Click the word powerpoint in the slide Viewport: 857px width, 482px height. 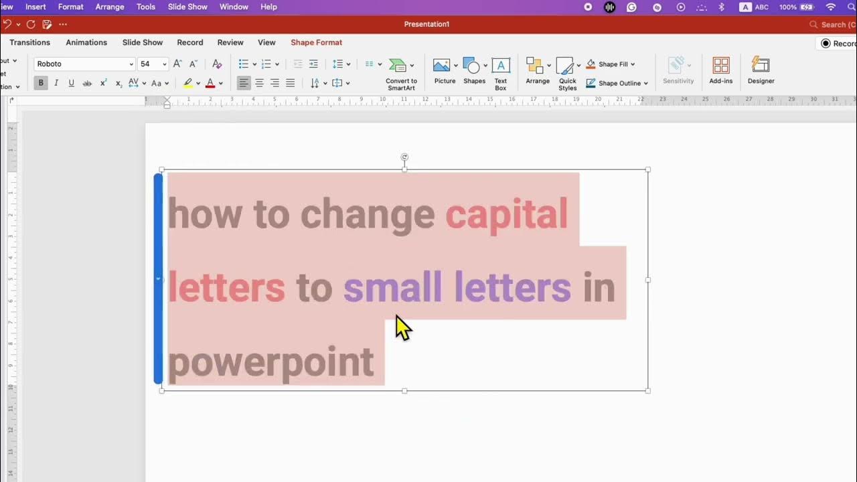point(270,362)
